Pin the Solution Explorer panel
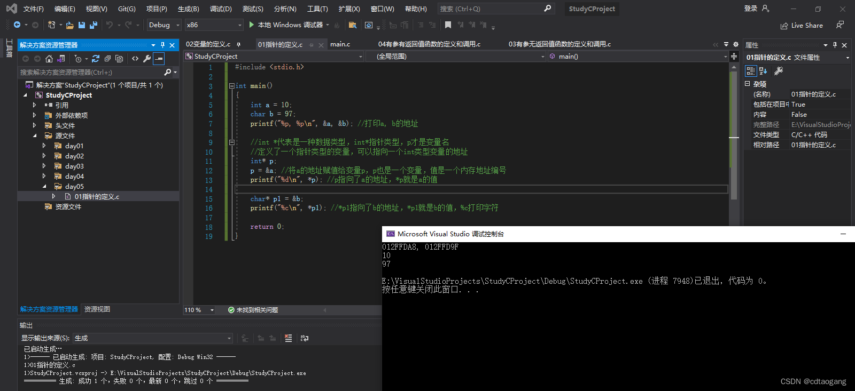This screenshot has width=855, height=391. [x=163, y=45]
